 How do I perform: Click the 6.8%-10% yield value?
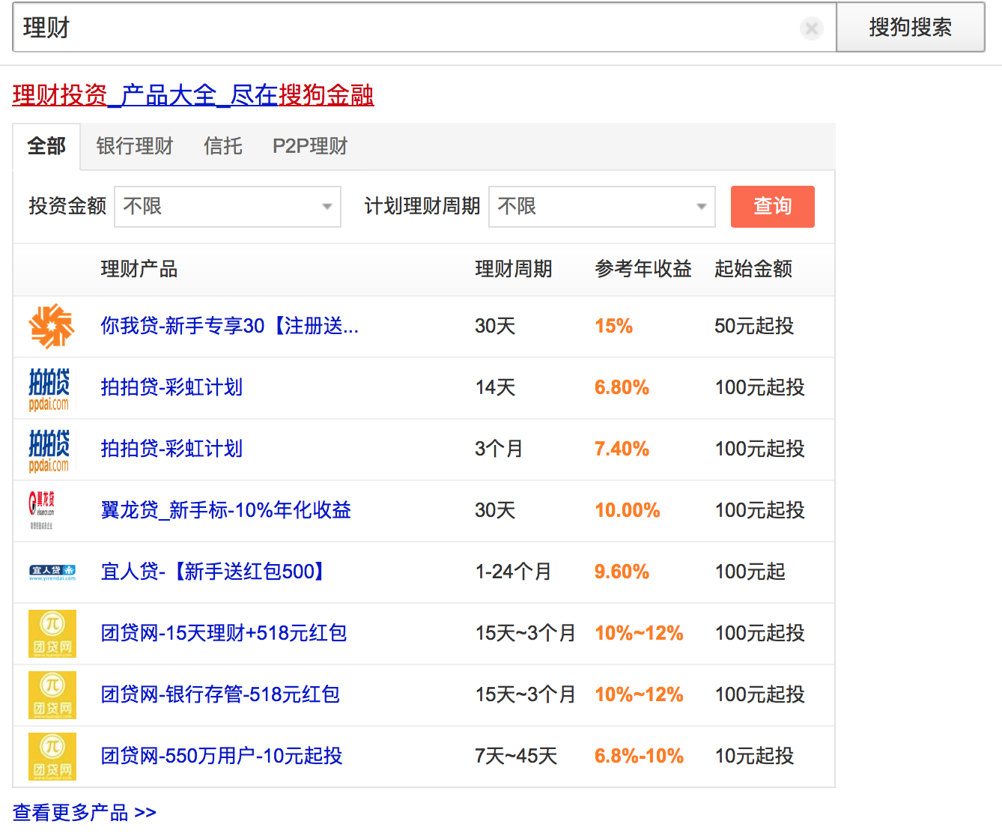pos(640,756)
